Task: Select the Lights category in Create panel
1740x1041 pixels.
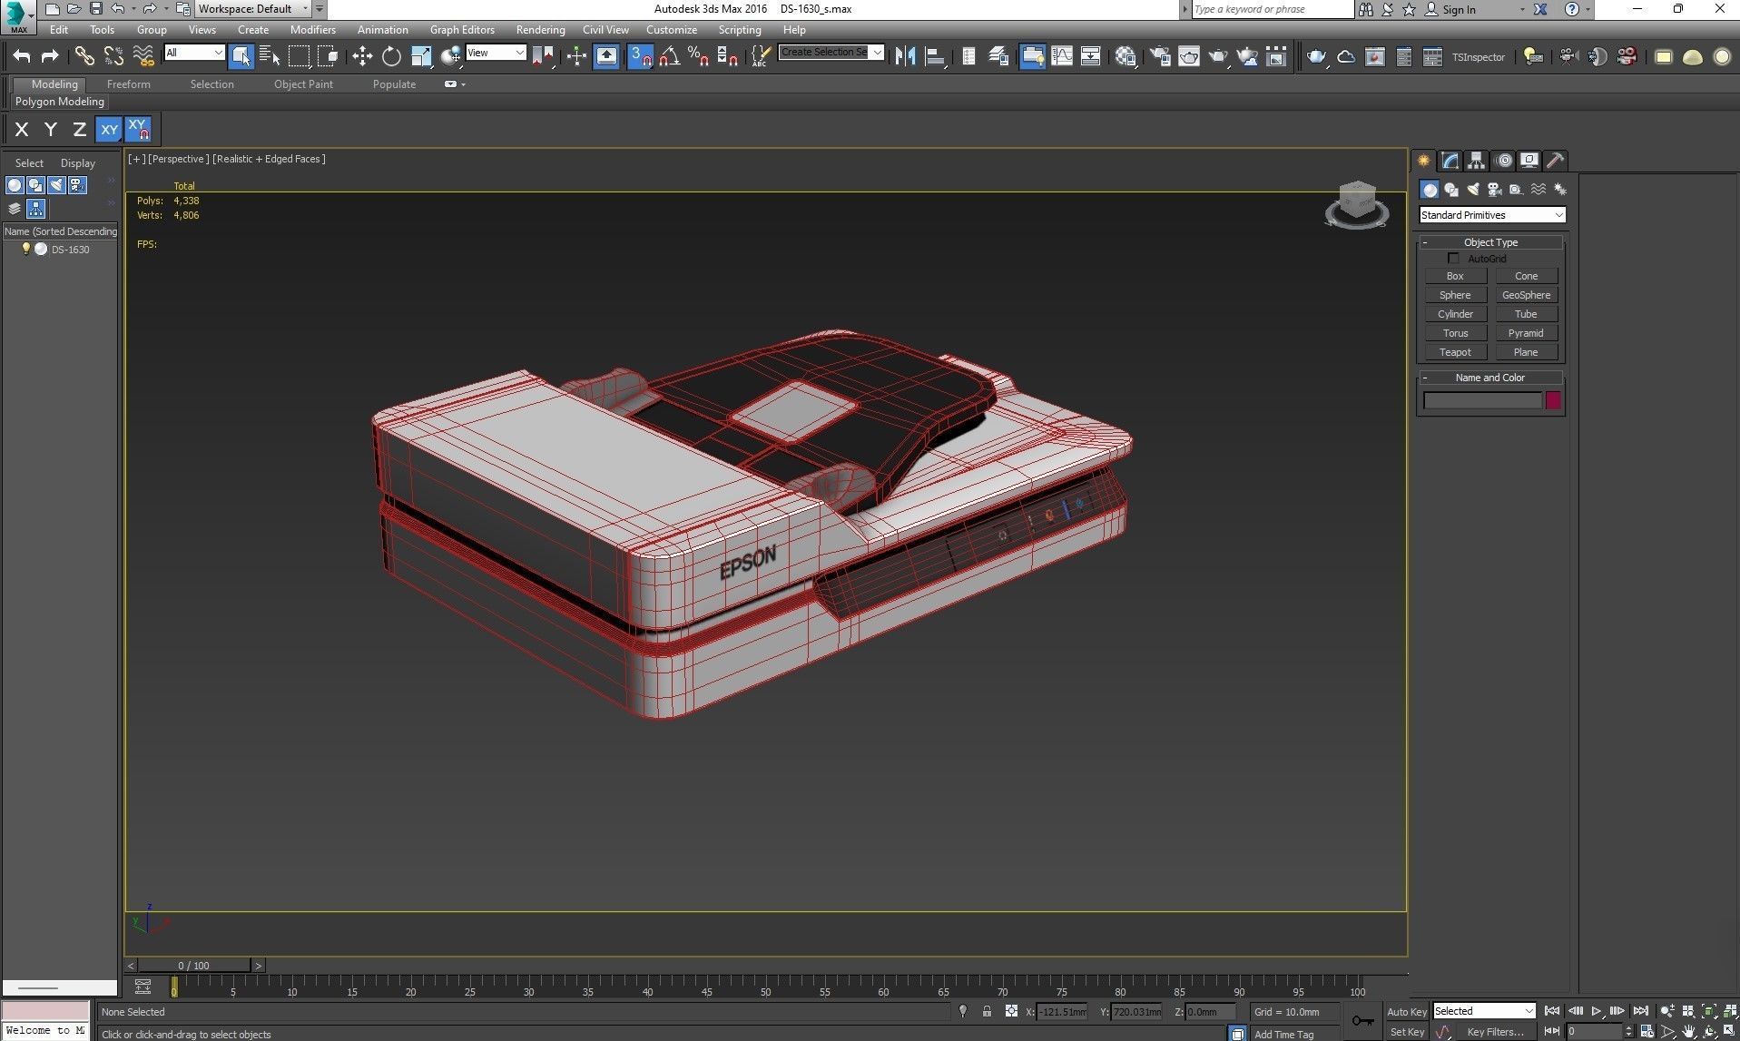Action: point(1472,190)
